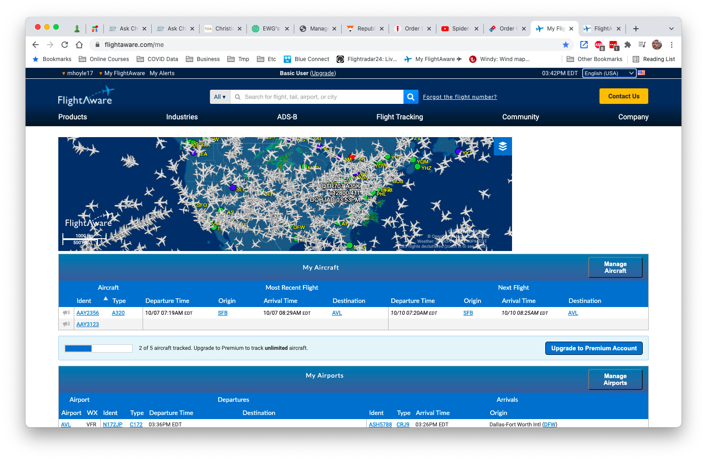The height and width of the screenshot is (461, 707).
Task: Open the Other Bookmarks folder
Action: pyautogui.click(x=594, y=59)
